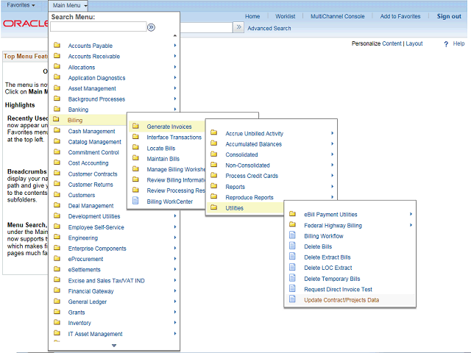Select Process Credit Cards menu item
The height and width of the screenshot is (353, 471).
251,176
